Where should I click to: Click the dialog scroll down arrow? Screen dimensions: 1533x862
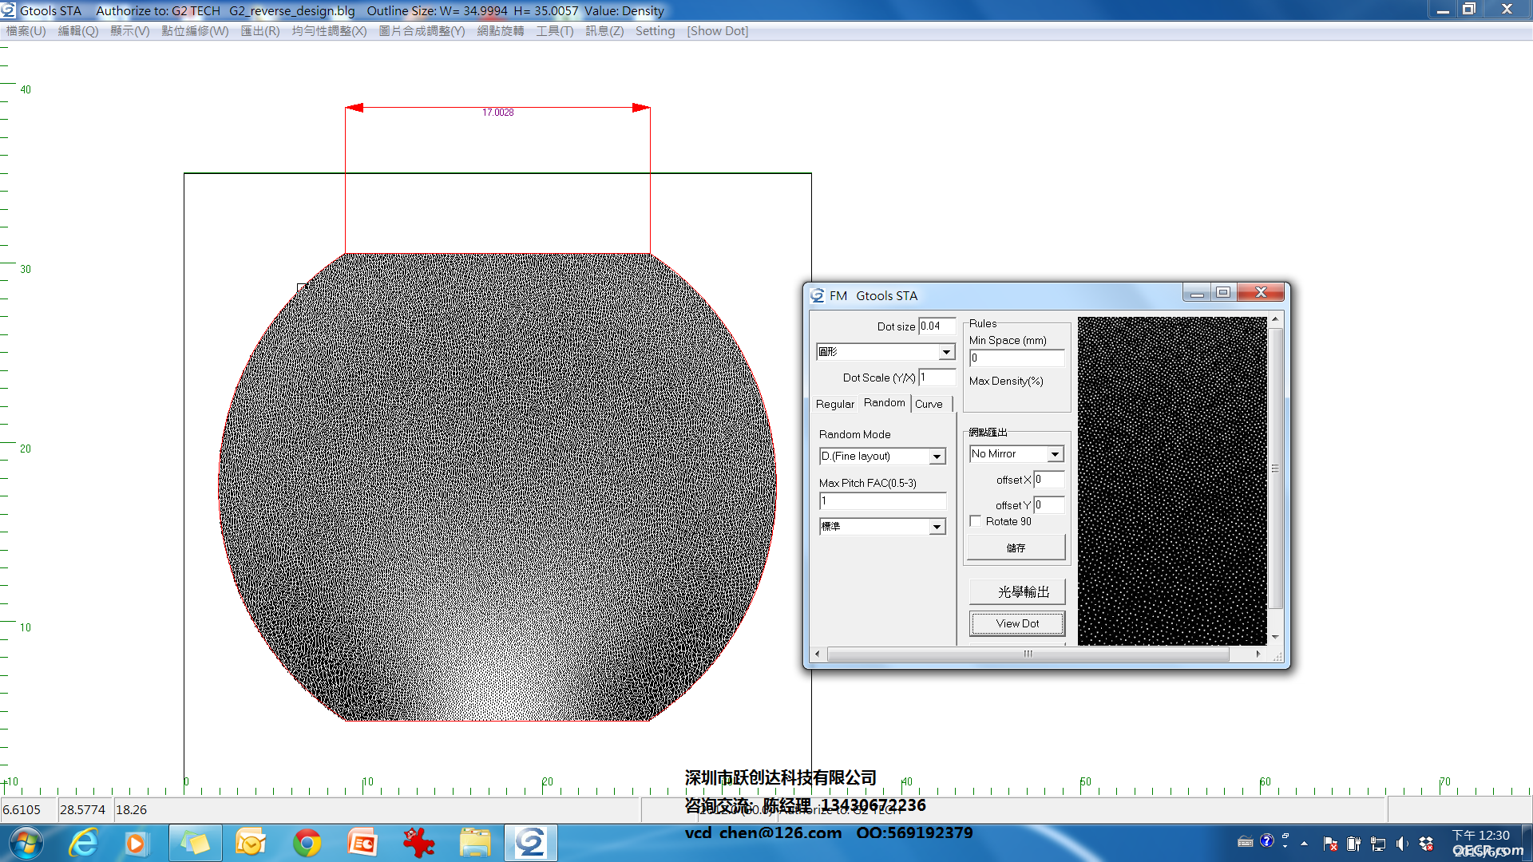[x=1275, y=637]
